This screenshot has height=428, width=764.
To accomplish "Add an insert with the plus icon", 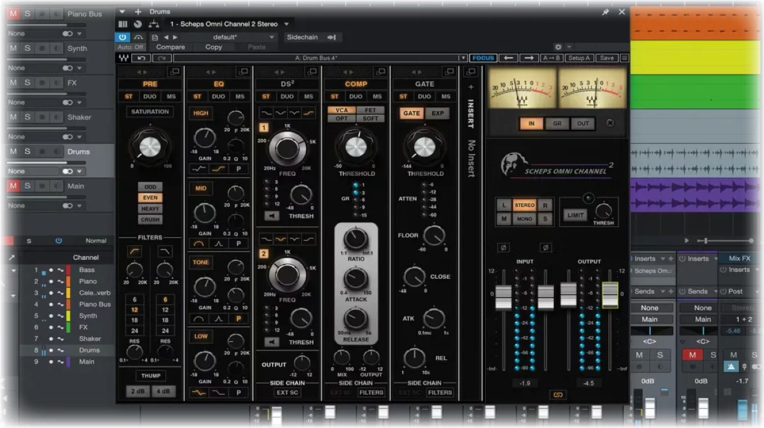I will point(471,87).
